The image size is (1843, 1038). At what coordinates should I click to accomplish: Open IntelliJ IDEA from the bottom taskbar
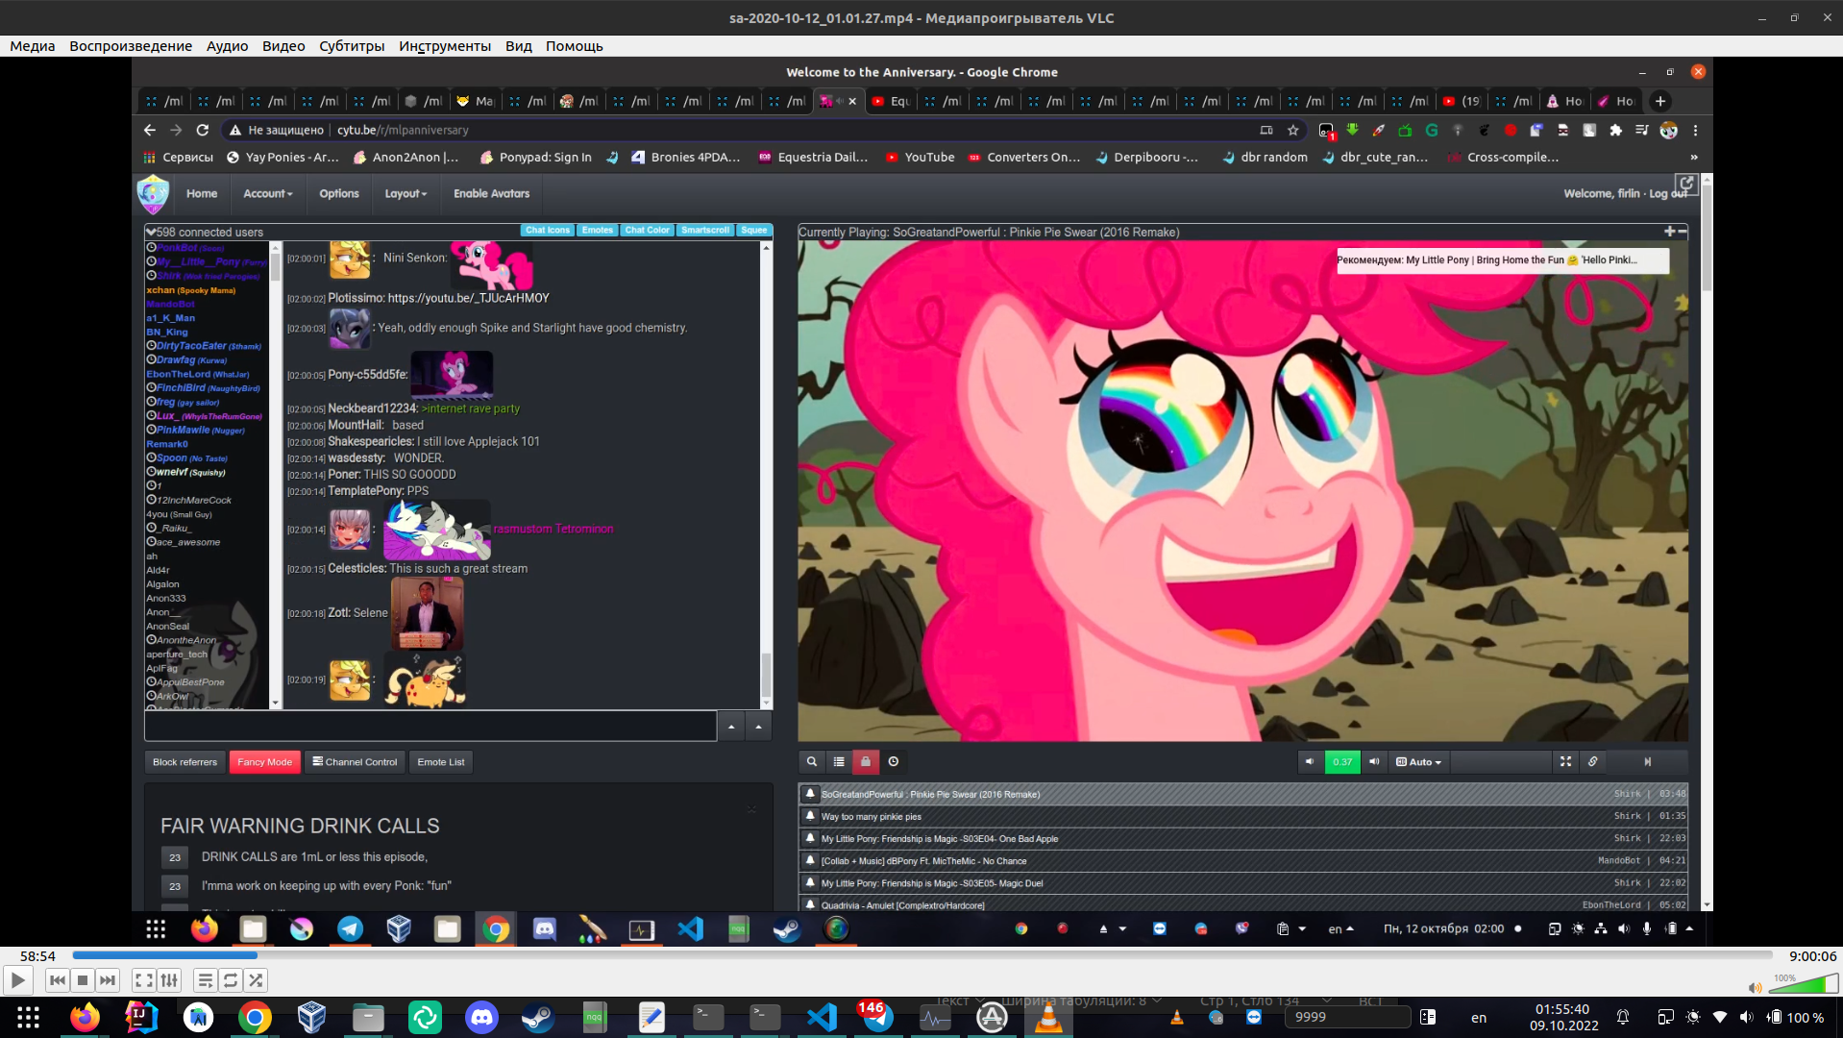point(141,1017)
